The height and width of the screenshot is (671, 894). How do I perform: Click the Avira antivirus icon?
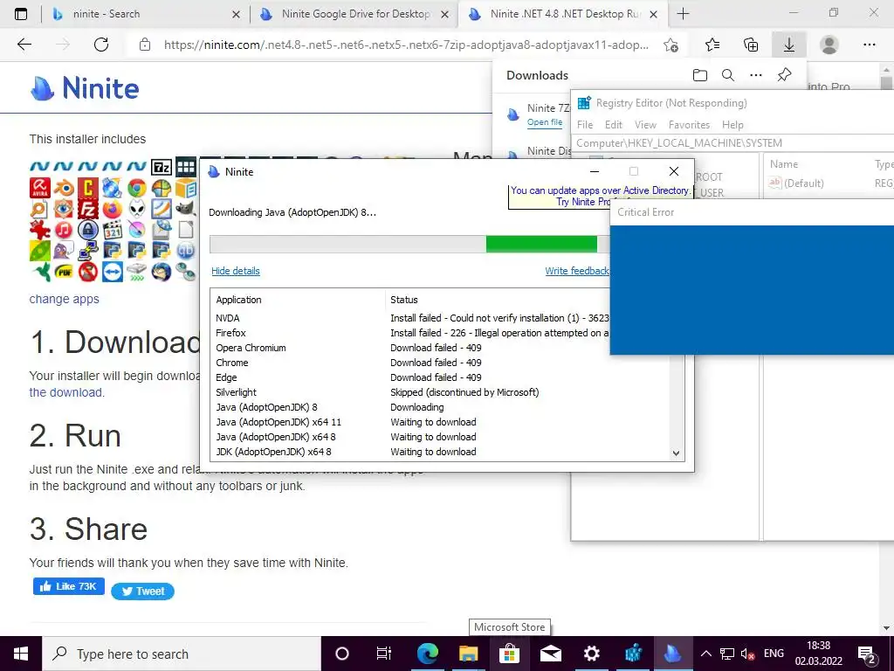40,188
